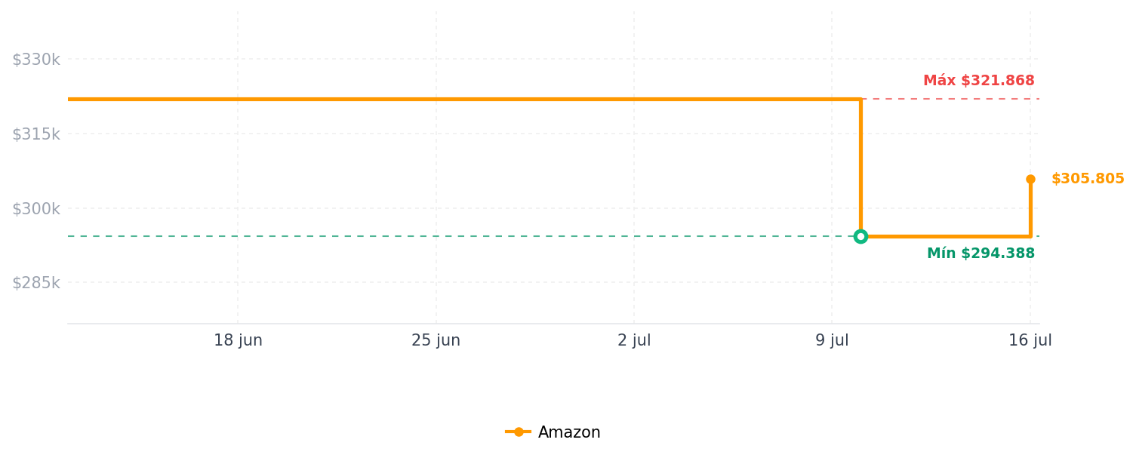Click the vertical orange price drop segment
The width and height of the screenshot is (1136, 458).
860,166
